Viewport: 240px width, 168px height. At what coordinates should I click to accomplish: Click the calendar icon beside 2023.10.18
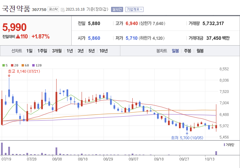point(63,10)
